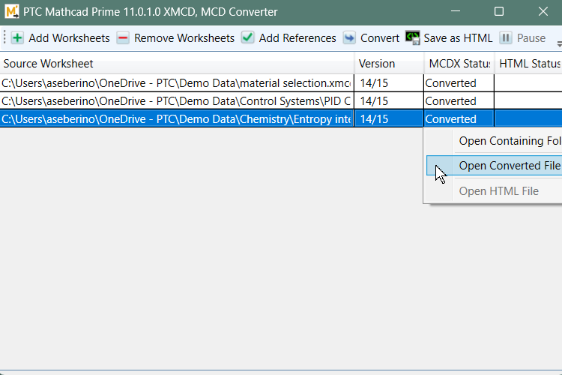Viewport: 562px width, 375px height.
Task: Maximize the converter window
Action: pos(499,12)
